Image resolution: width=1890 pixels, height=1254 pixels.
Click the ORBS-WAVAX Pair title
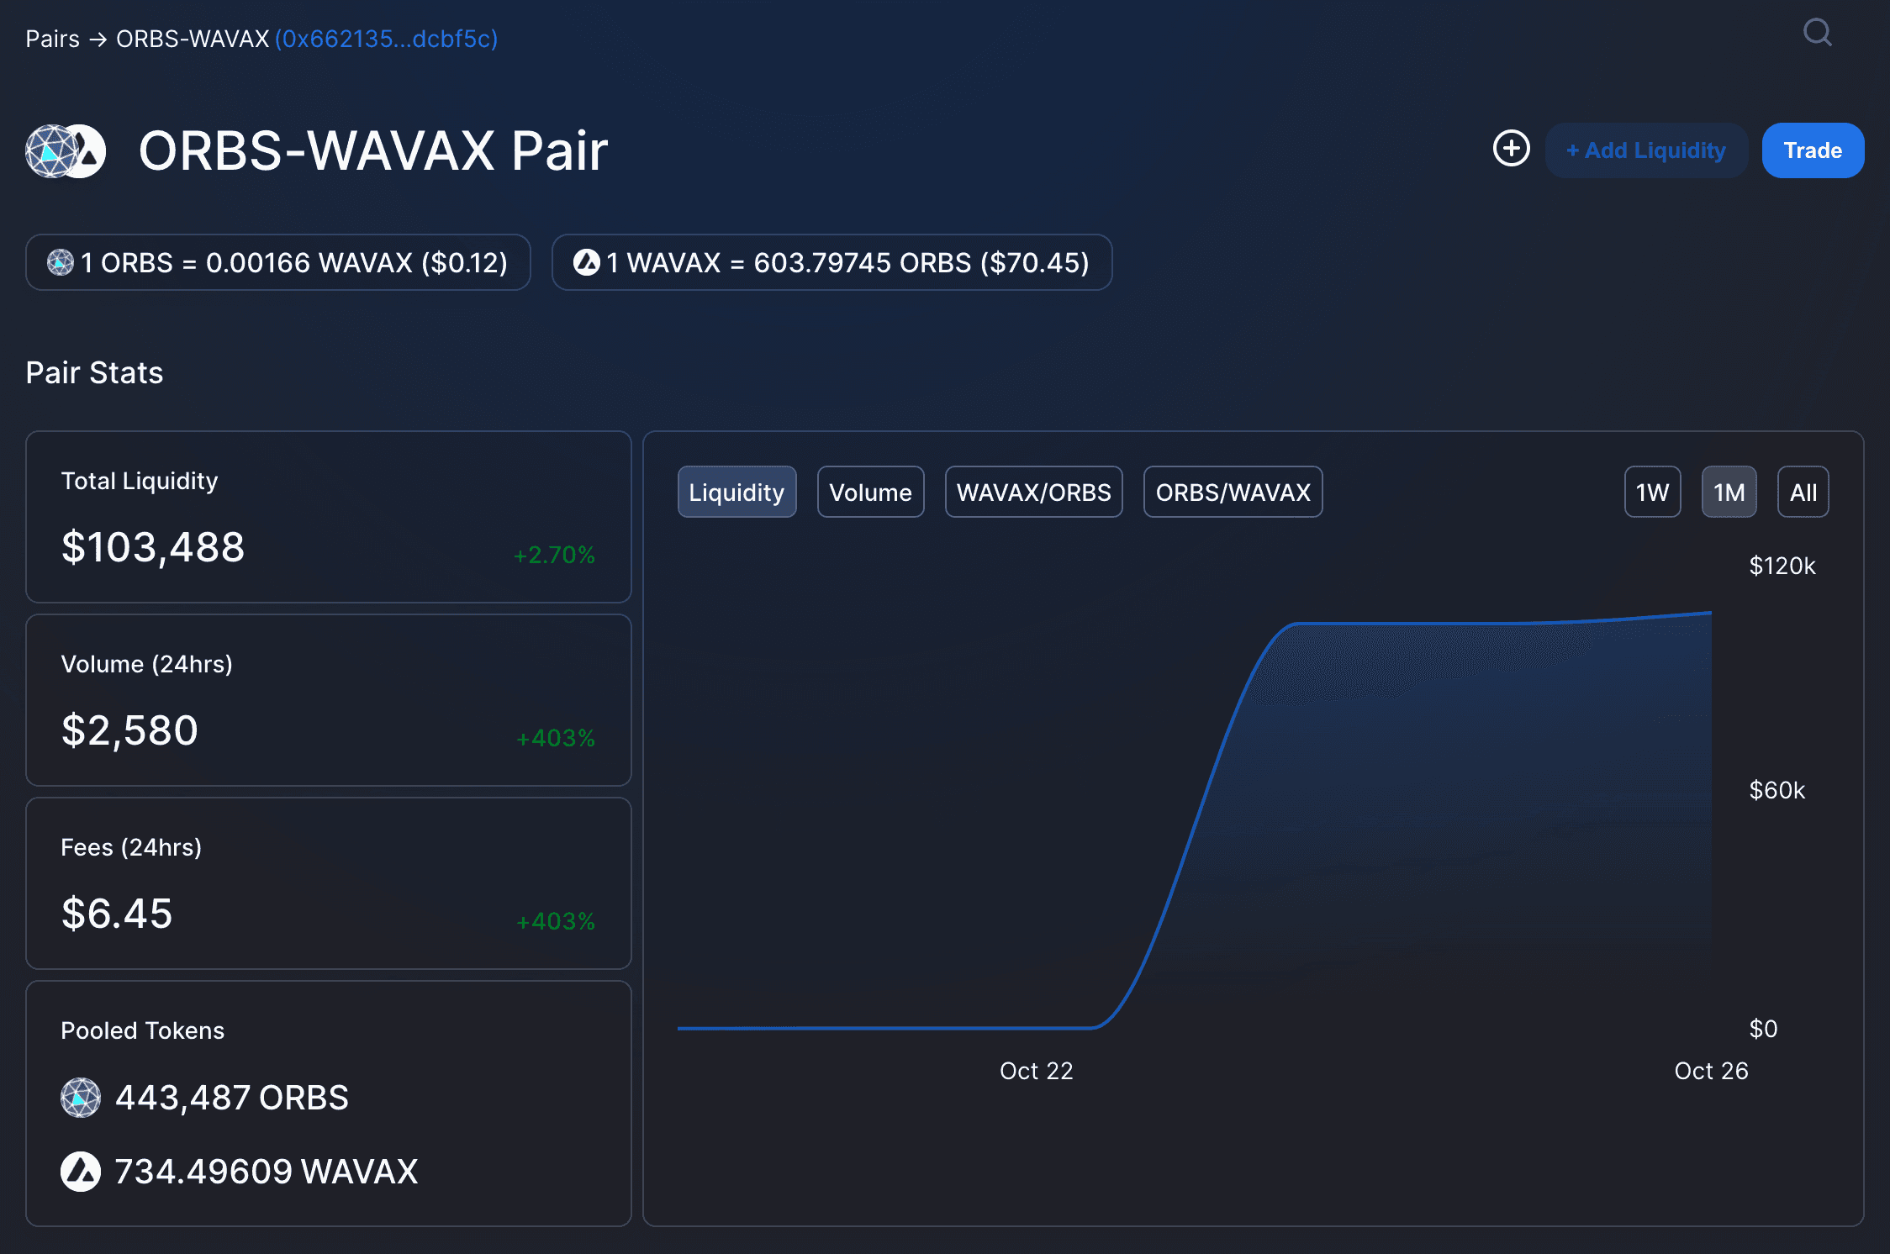(373, 151)
